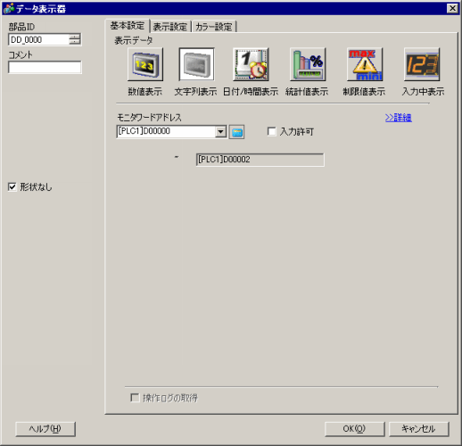Increment the 部品ID spinner arrows

click(x=75, y=37)
